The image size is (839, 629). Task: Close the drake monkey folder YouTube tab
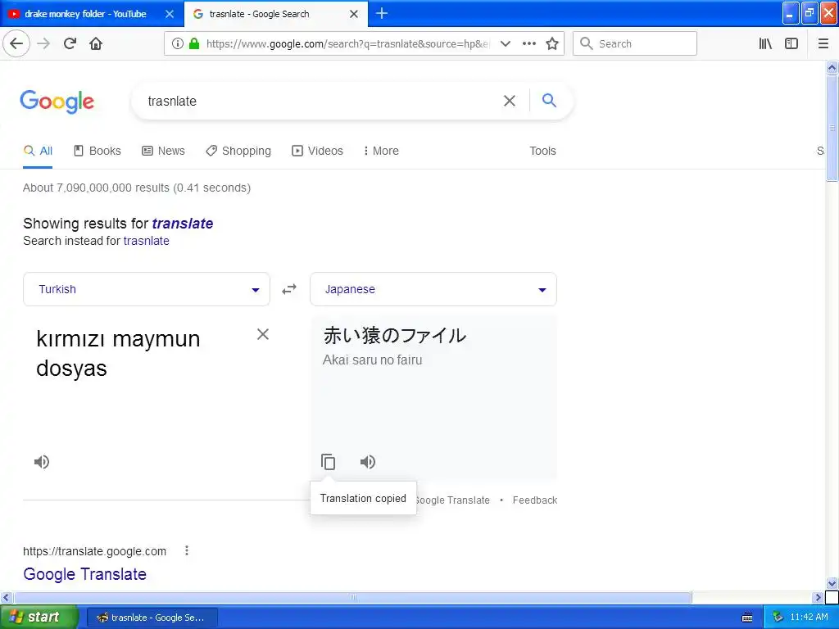pyautogui.click(x=170, y=14)
